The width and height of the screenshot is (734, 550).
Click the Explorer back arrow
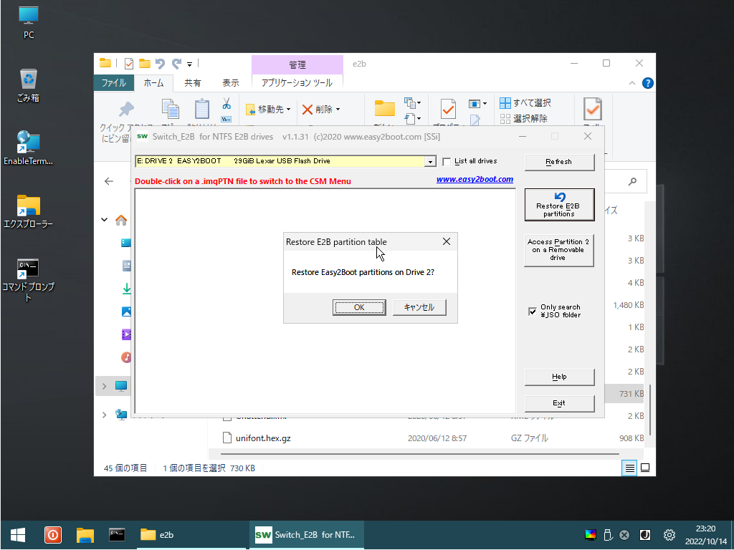109,181
